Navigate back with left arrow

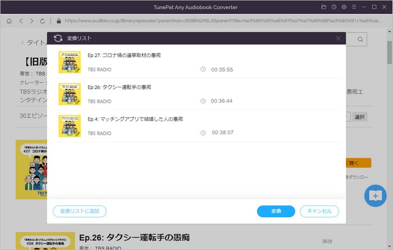coord(21,21)
